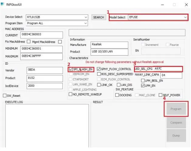Enable NO_REMOTE_WAKEUP checkbox

tap(71, 94)
